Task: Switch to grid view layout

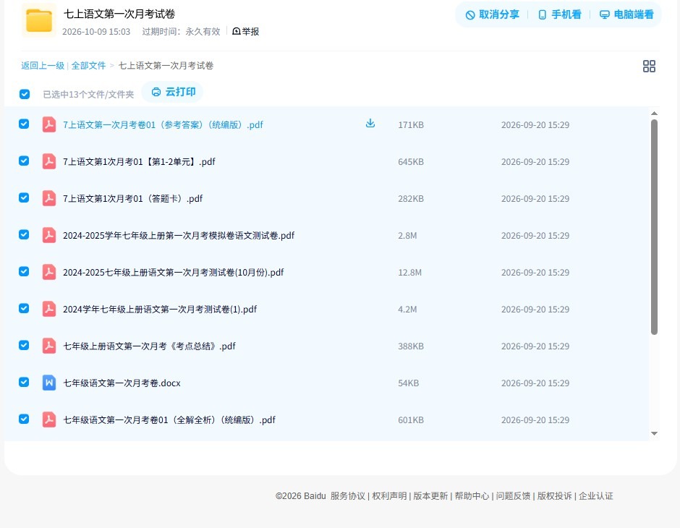Action: pos(649,66)
